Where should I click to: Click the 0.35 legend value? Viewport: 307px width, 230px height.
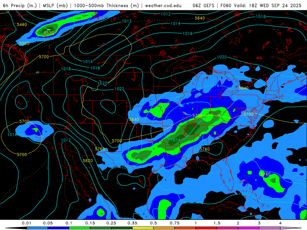132,223
